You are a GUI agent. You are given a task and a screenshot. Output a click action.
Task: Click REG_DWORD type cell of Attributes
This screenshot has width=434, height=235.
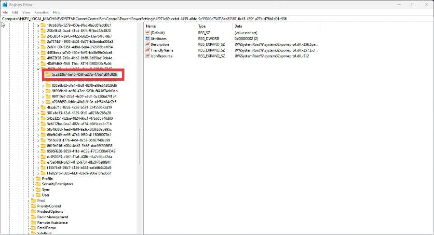(208, 39)
